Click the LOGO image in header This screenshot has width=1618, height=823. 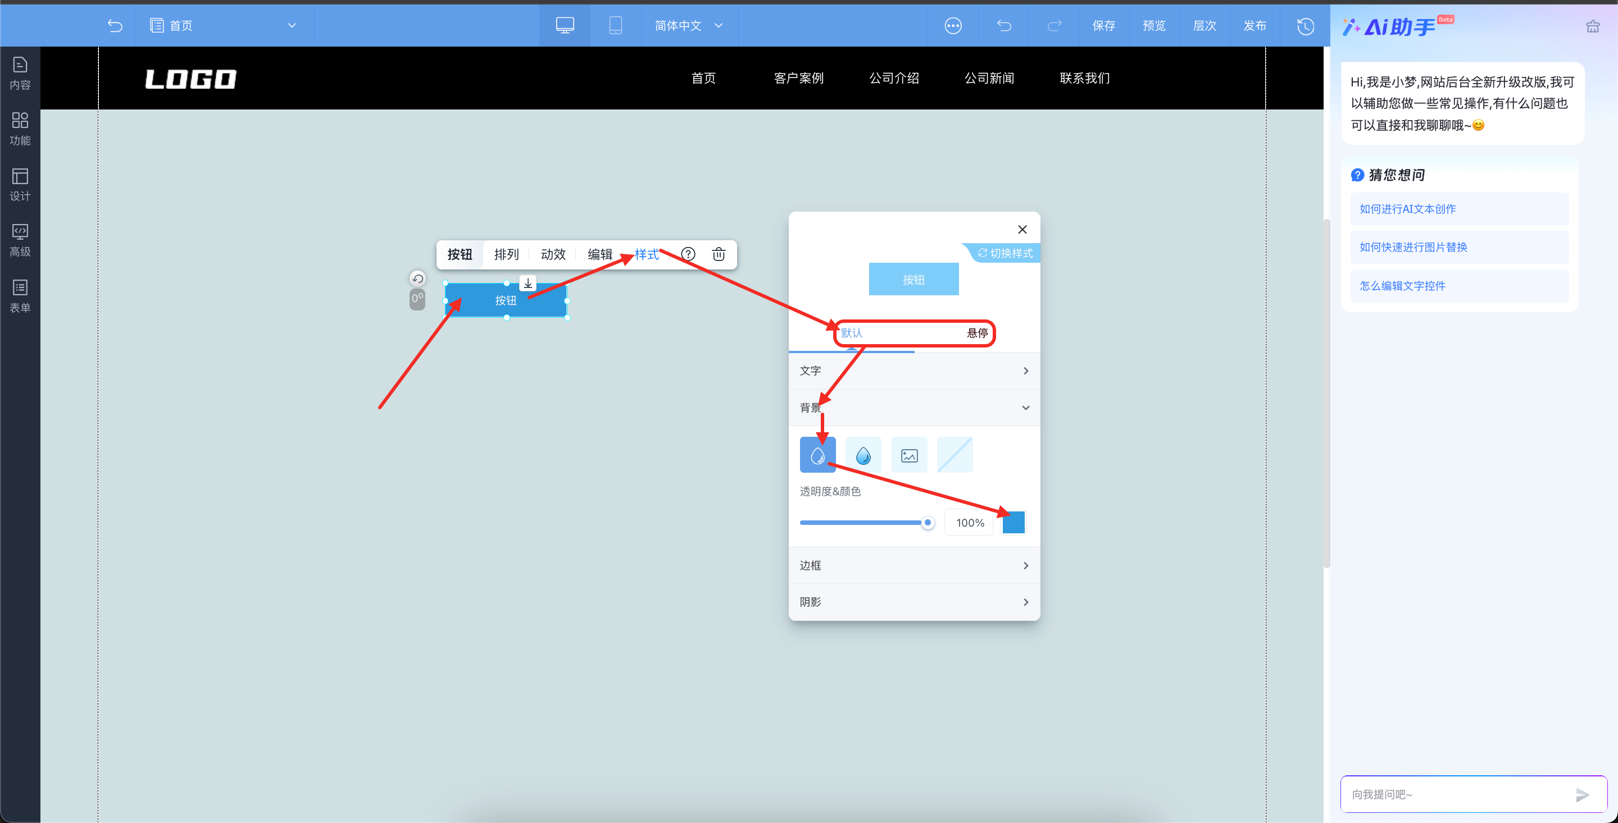tap(191, 79)
